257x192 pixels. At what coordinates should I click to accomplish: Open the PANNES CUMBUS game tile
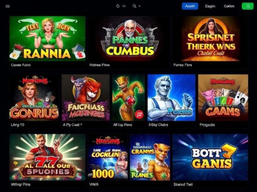[x=129, y=38]
